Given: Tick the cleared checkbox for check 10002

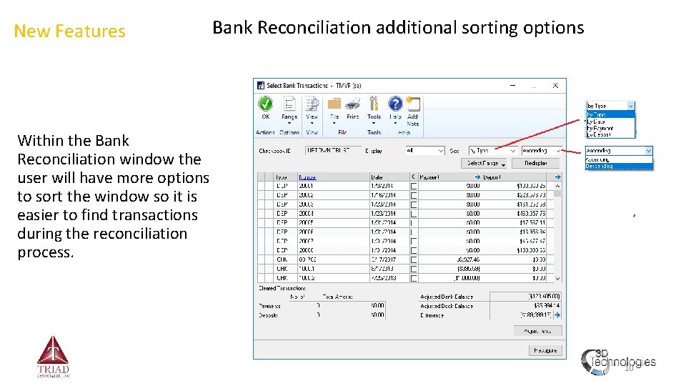Looking at the screenshot, I should tap(414, 278).
